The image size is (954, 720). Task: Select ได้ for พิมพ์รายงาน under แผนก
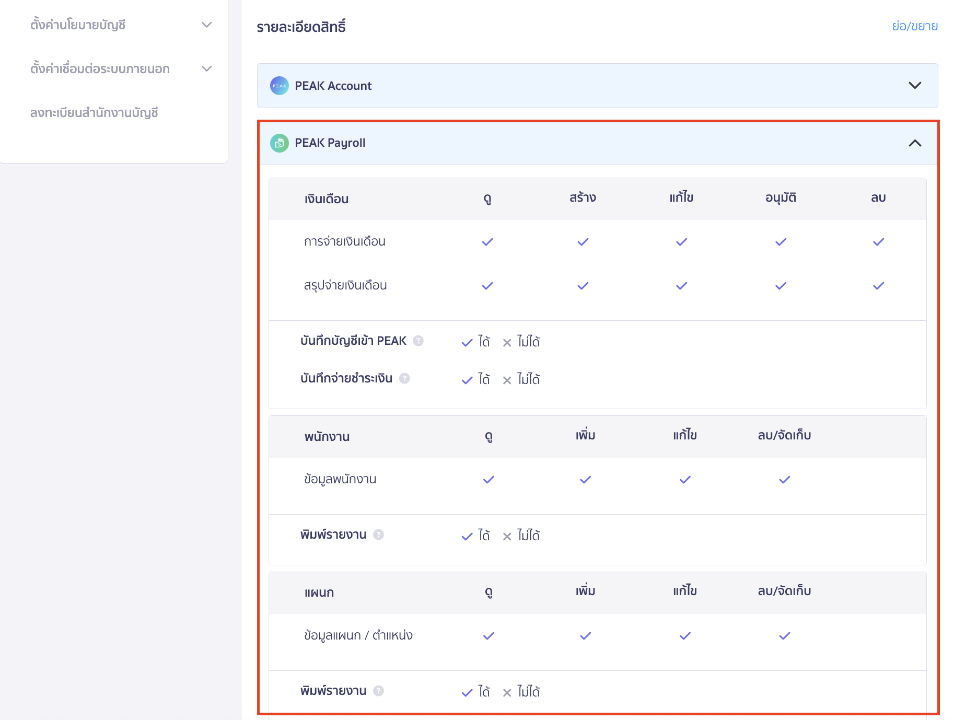(x=475, y=692)
